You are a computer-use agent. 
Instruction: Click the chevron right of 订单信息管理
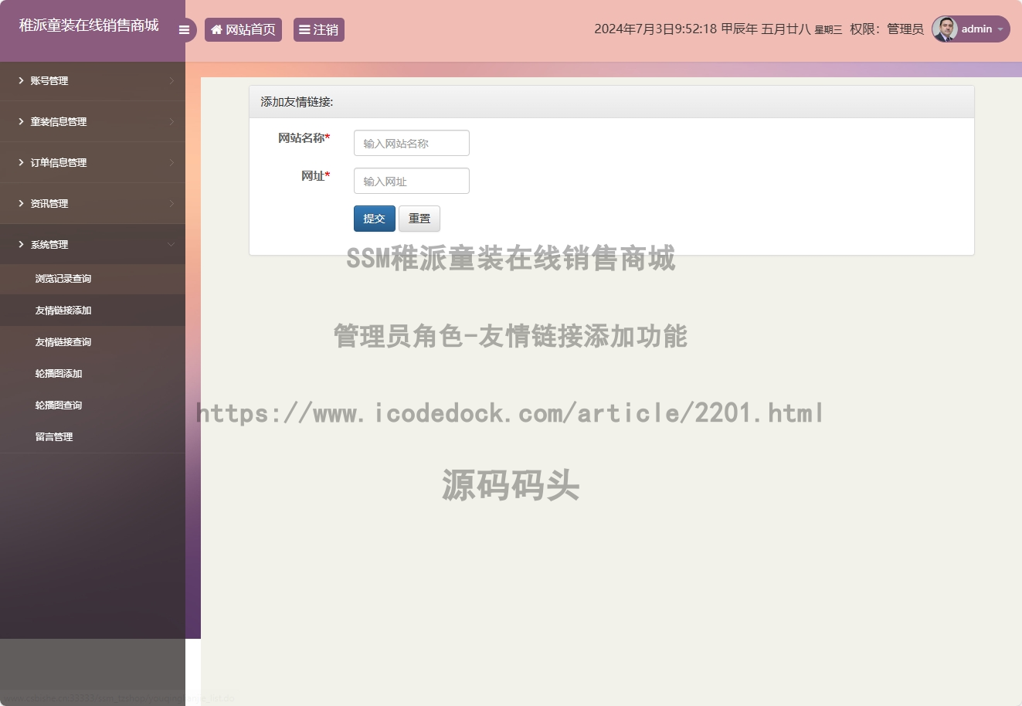(x=171, y=162)
